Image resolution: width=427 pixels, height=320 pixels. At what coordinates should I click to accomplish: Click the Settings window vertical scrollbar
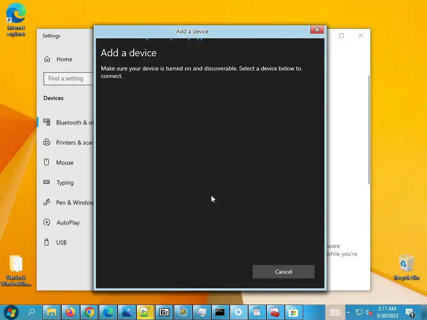click(x=369, y=130)
